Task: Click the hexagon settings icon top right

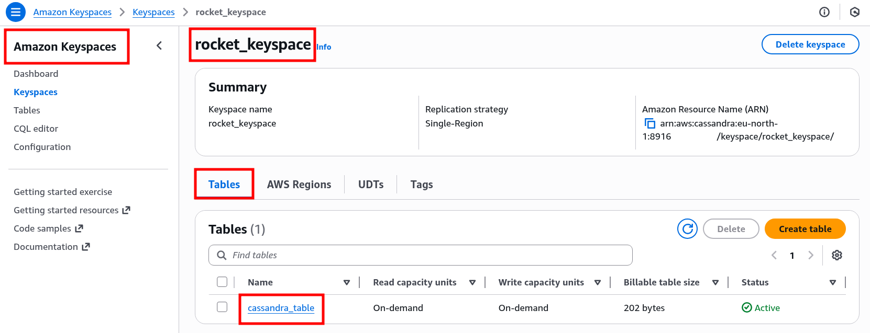Action: tap(855, 12)
